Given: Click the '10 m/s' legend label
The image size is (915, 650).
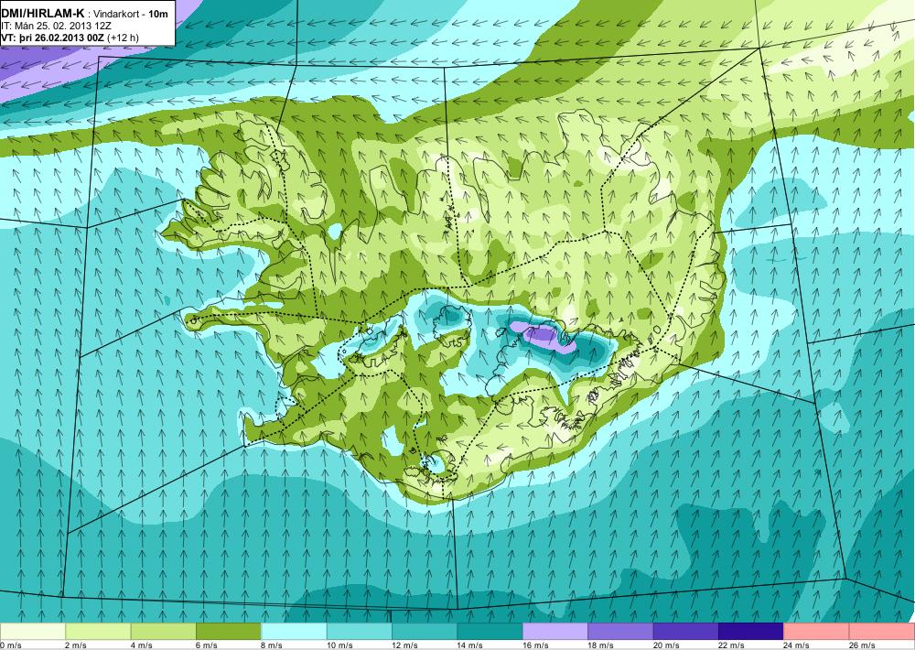Looking at the screenshot, I should click(339, 645).
